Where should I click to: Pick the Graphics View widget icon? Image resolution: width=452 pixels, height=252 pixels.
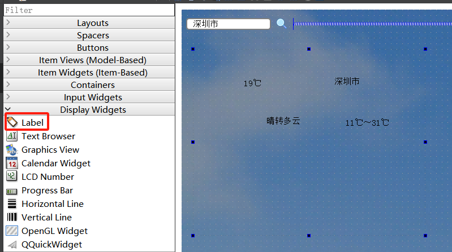tap(12, 149)
